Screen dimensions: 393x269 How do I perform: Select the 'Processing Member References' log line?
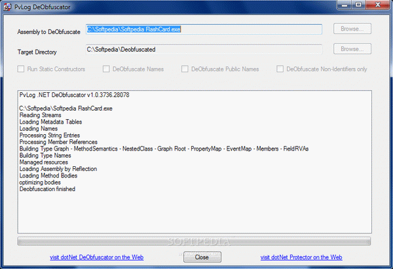point(58,142)
